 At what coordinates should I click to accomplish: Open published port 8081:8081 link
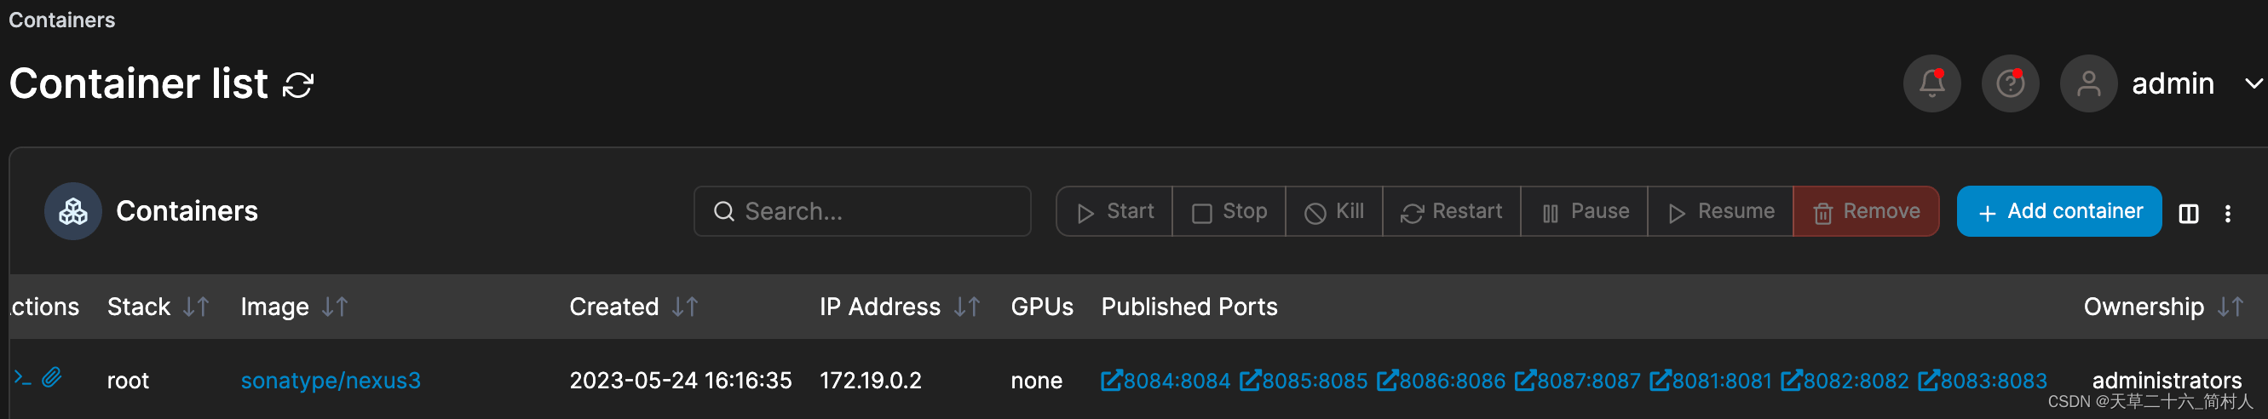(x=1711, y=381)
